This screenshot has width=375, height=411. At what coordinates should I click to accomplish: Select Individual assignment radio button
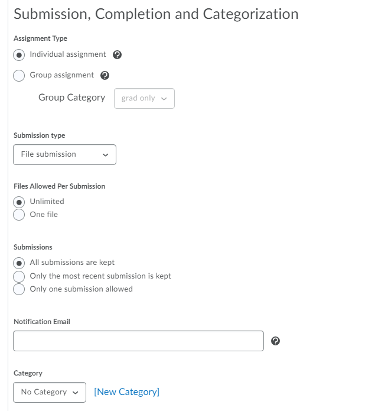click(19, 55)
